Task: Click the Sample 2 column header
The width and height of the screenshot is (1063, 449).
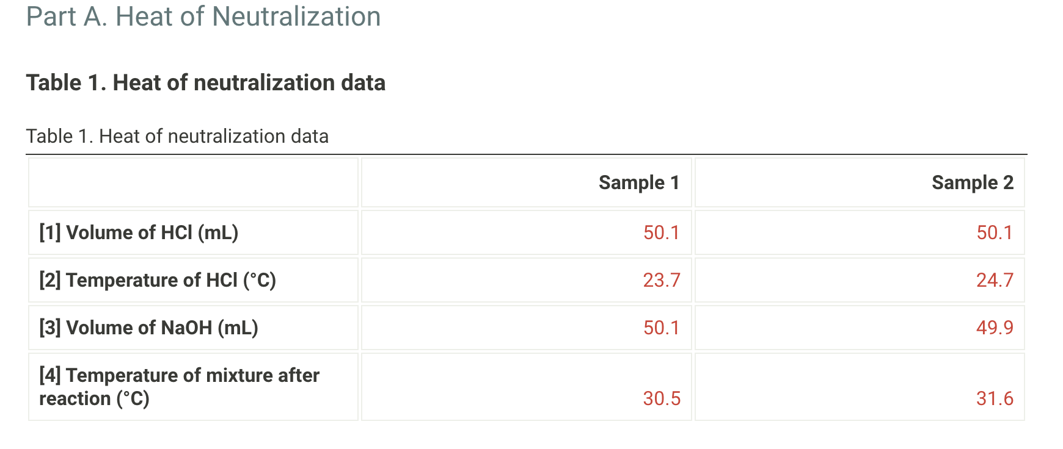Action: [972, 182]
